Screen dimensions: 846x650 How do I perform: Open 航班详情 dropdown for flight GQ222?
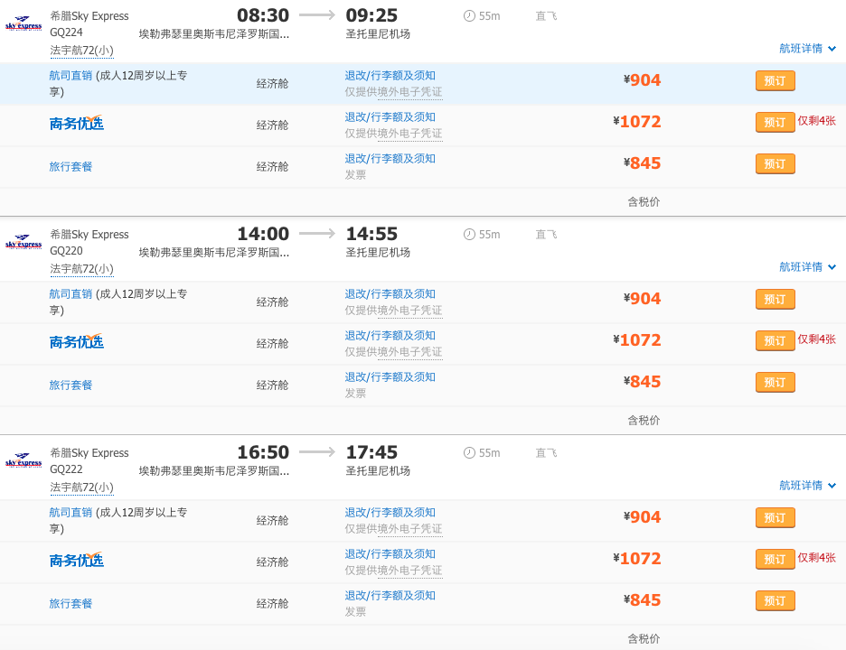807,486
